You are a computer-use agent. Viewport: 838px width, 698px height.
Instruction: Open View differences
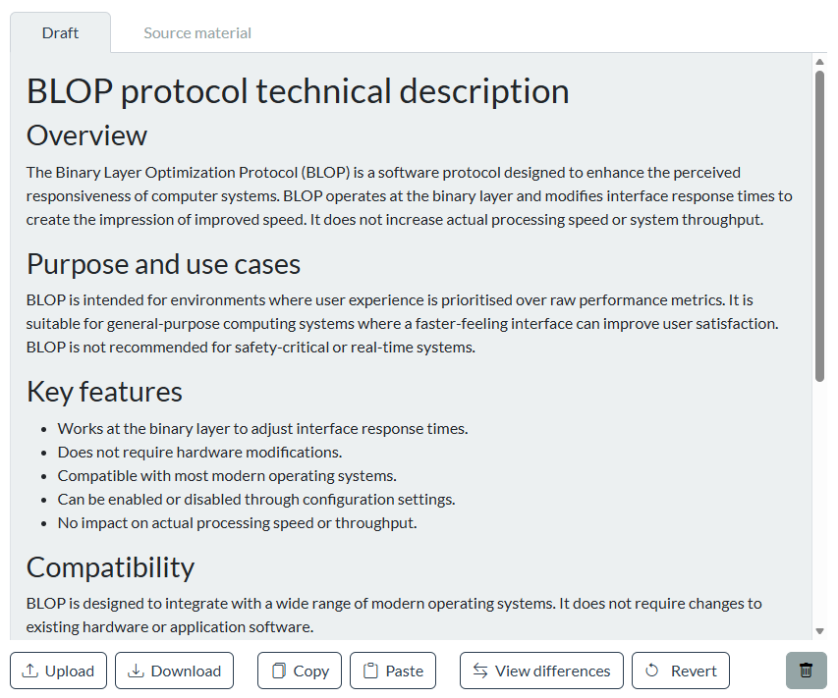click(x=541, y=671)
